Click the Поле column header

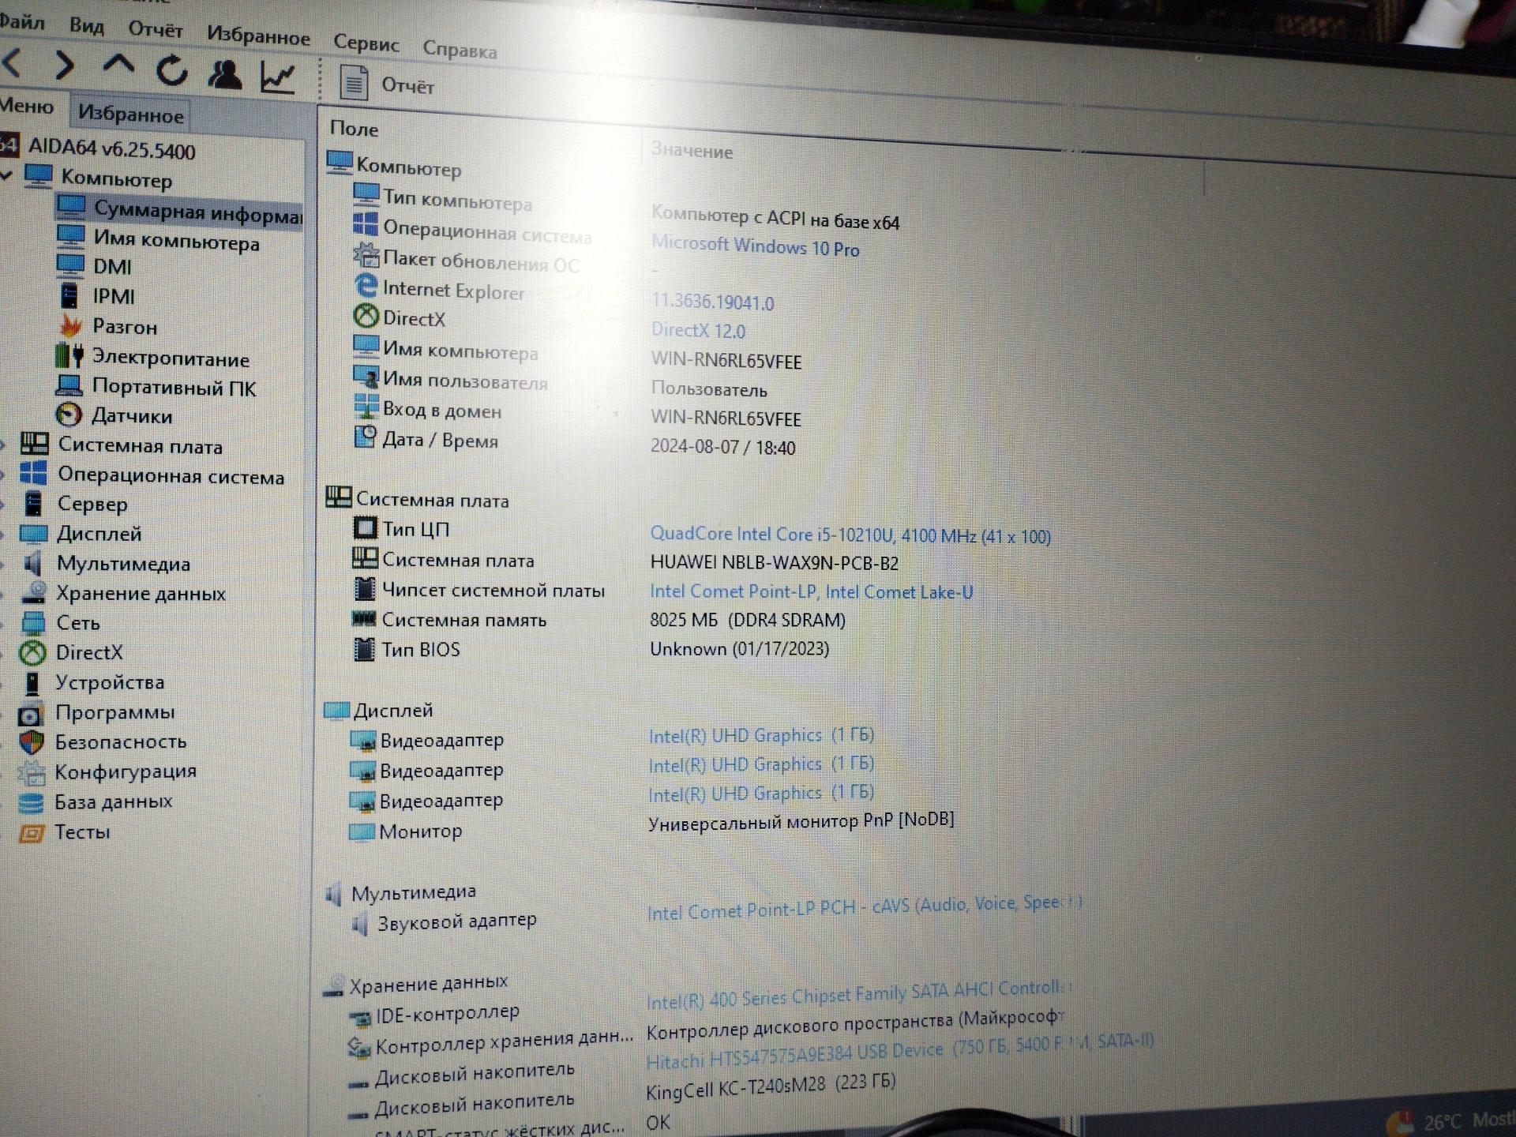pos(355,128)
